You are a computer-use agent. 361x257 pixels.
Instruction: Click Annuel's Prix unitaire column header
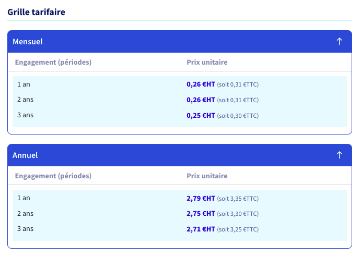[207, 176]
